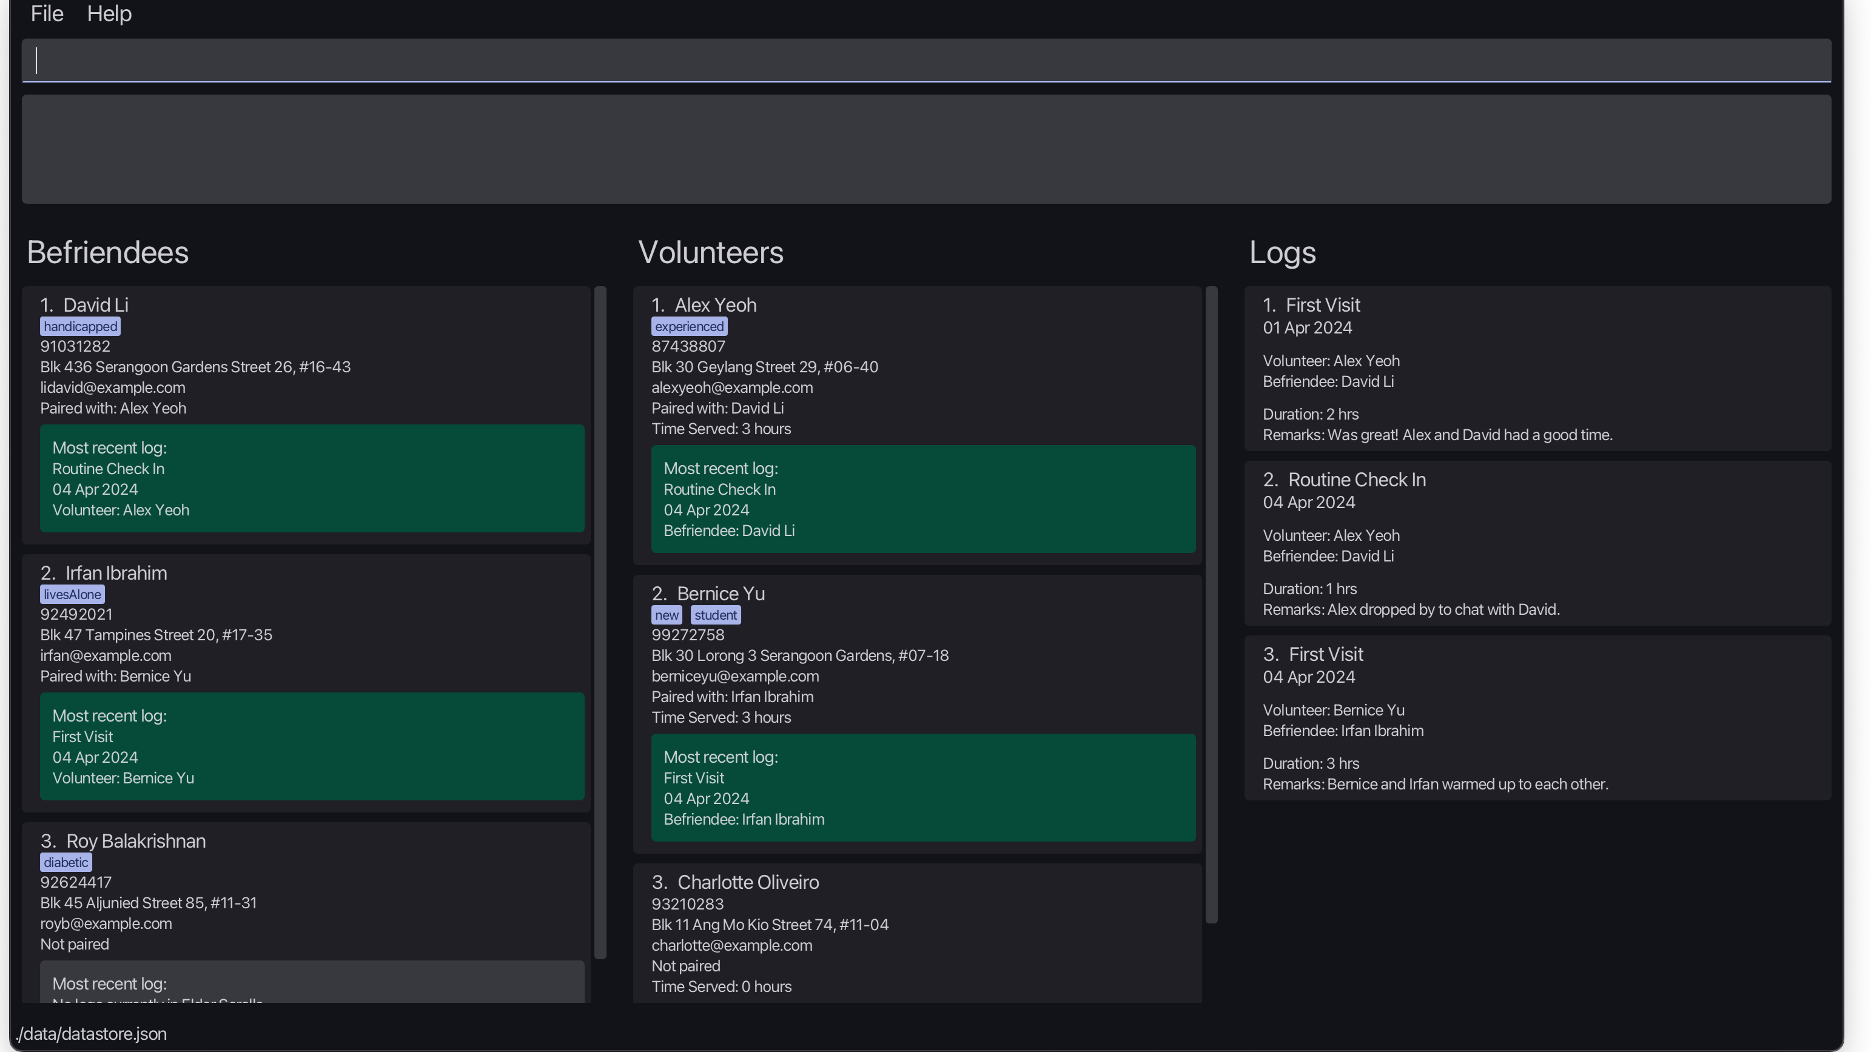Select the Roy Balakrishnan befriendee name

pyautogui.click(x=136, y=841)
